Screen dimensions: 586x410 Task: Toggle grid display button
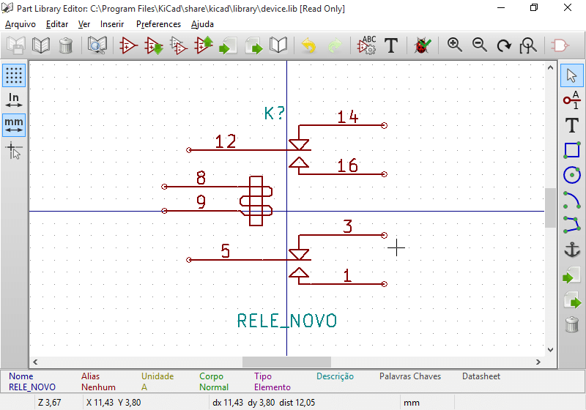(14, 75)
